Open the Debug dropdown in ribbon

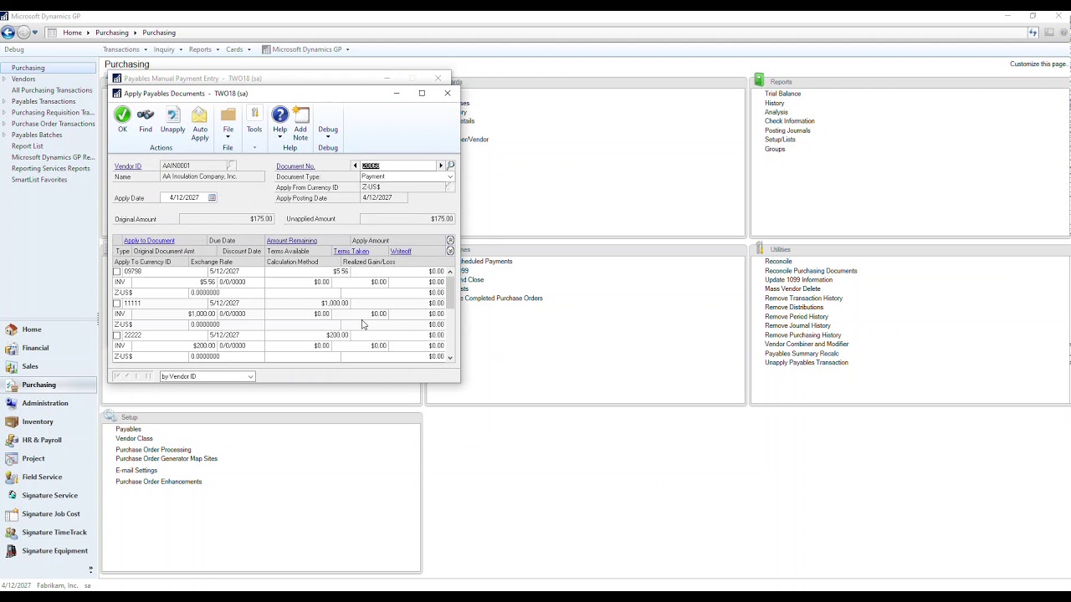(328, 130)
